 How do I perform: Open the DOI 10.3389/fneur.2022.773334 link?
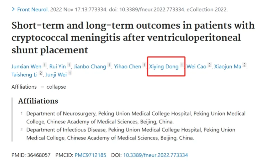155,155
